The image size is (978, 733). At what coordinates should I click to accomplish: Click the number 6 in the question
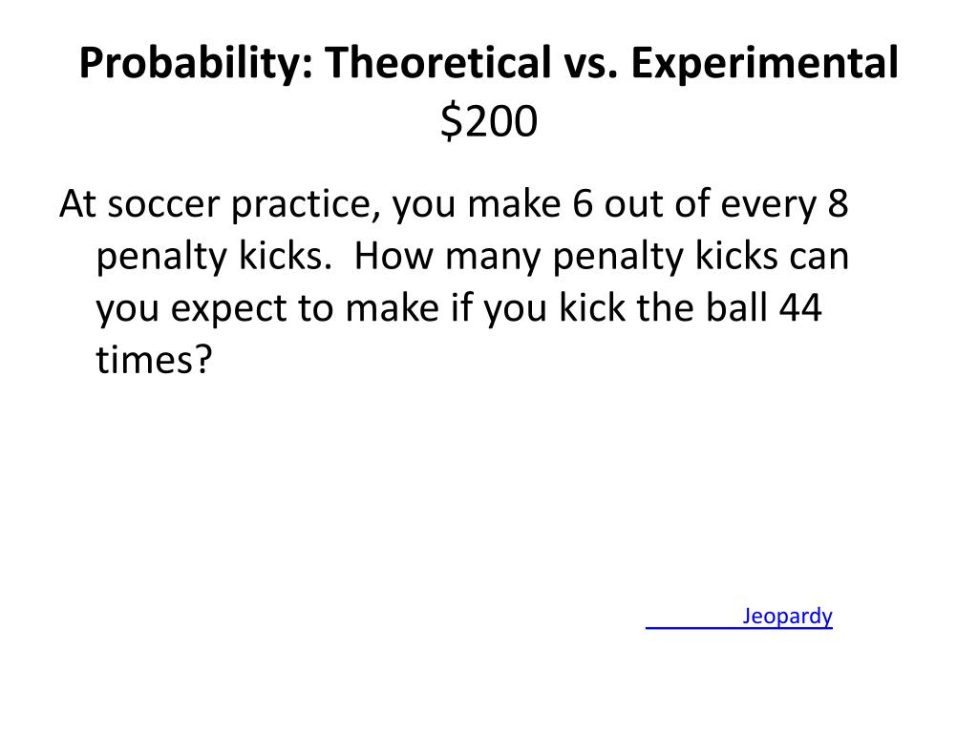(x=582, y=203)
